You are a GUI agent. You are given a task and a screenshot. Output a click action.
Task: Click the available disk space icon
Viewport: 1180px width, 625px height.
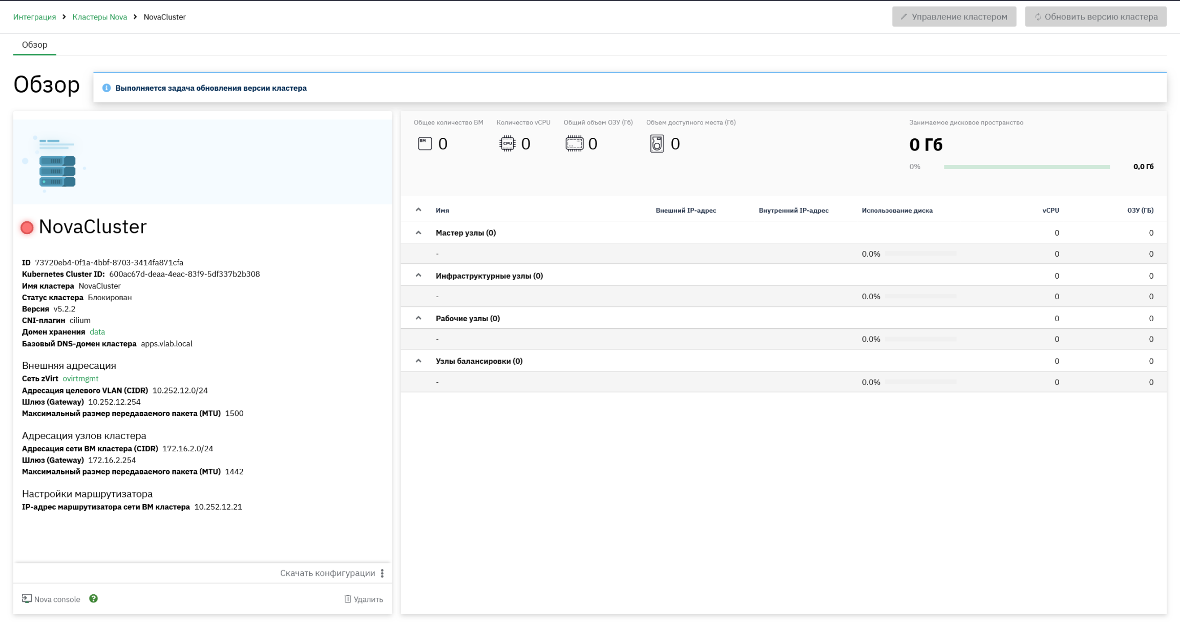click(657, 143)
